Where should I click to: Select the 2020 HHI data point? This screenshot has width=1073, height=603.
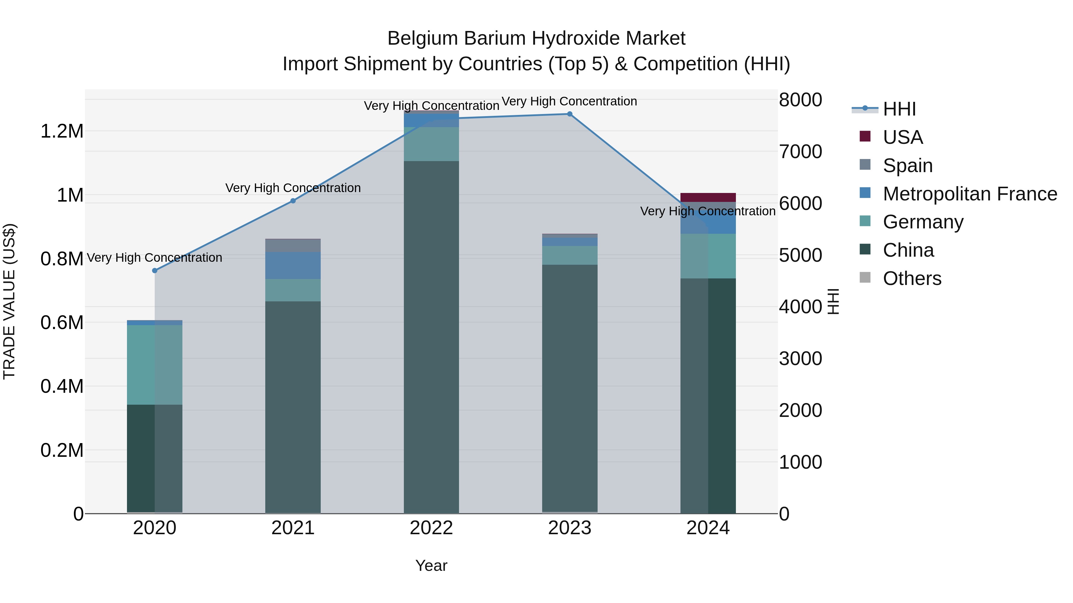[154, 270]
